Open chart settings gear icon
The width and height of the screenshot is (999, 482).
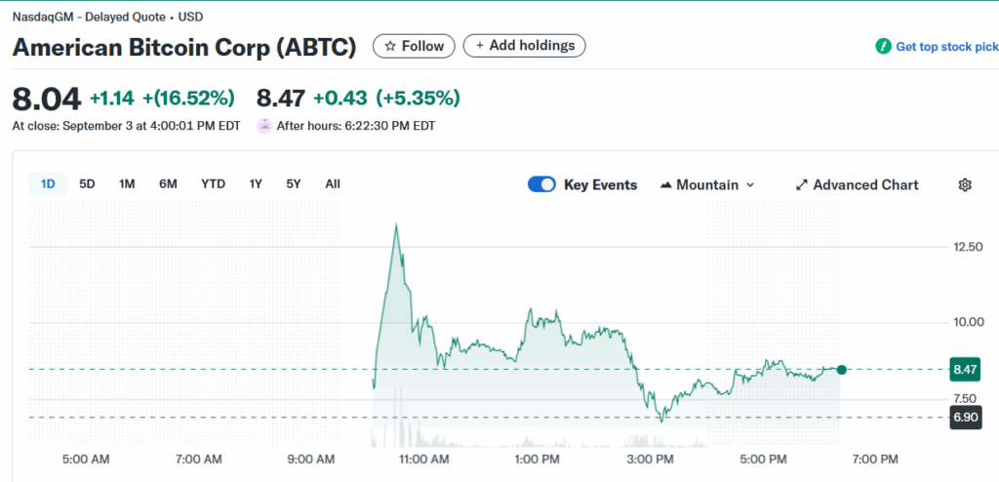[965, 184]
